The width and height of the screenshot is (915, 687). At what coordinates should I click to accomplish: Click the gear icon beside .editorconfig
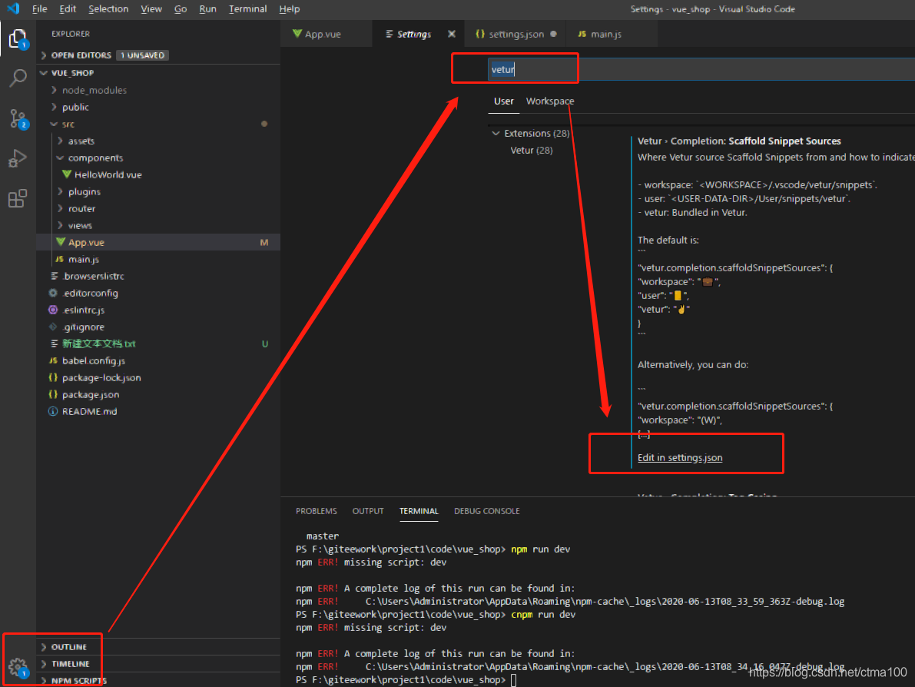51,293
